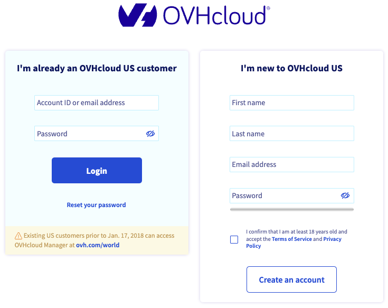Toggle password visibility in signup form

pos(345,195)
